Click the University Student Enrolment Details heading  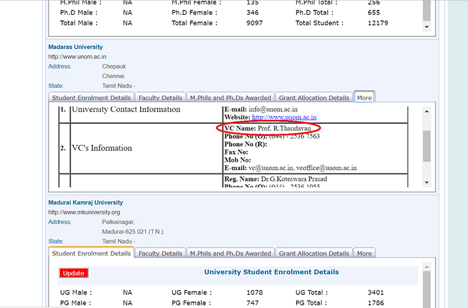pos(272,272)
